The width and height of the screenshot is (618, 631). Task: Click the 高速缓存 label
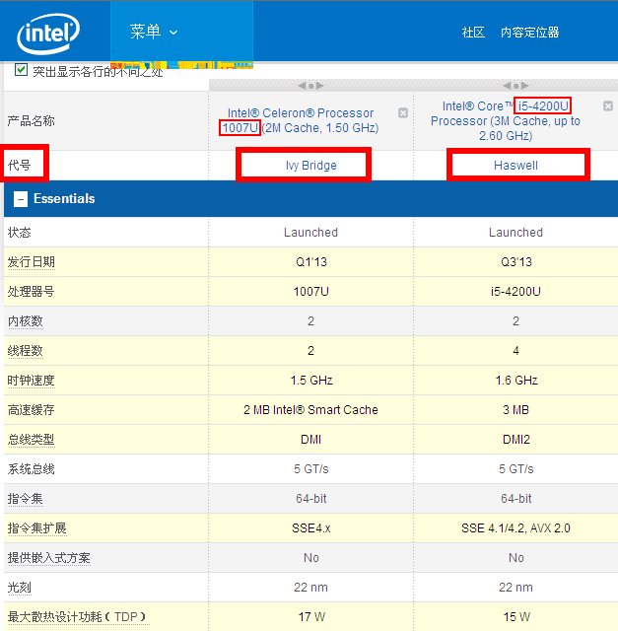[31, 410]
